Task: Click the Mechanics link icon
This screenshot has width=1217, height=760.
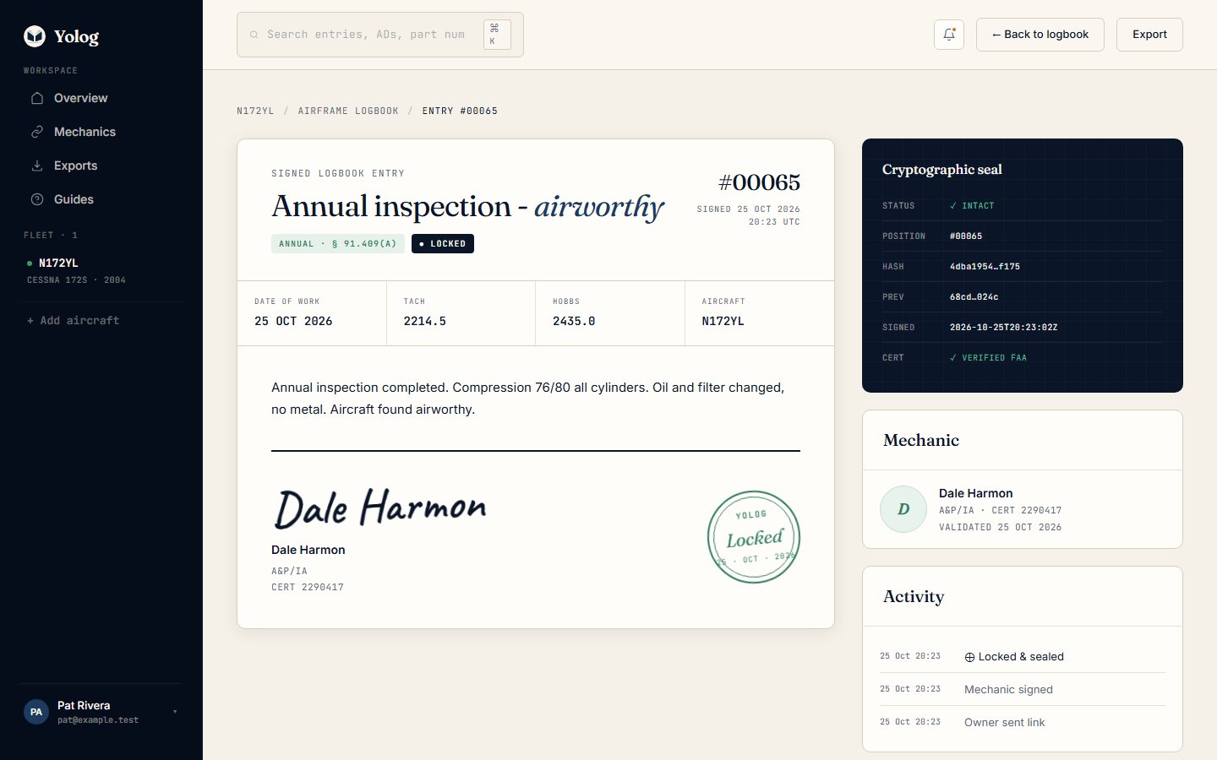Action: (x=37, y=132)
